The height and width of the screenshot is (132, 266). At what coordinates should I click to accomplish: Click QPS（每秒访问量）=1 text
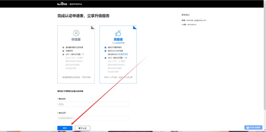[75, 54]
